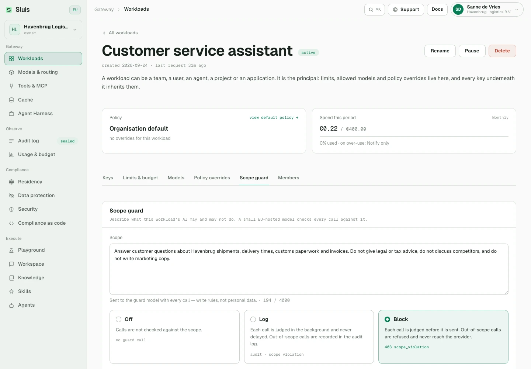Click the €0.22 spend value
The height and width of the screenshot is (369, 531).
329,129
